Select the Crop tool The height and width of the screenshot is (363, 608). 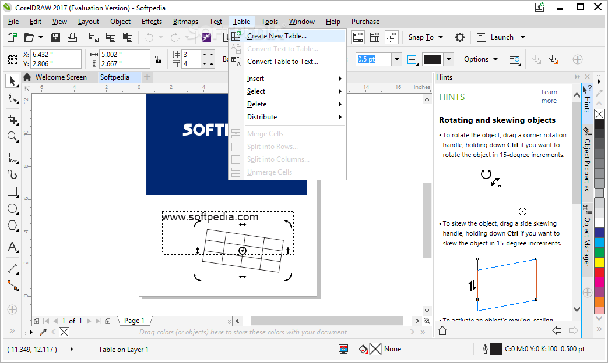coord(12,120)
